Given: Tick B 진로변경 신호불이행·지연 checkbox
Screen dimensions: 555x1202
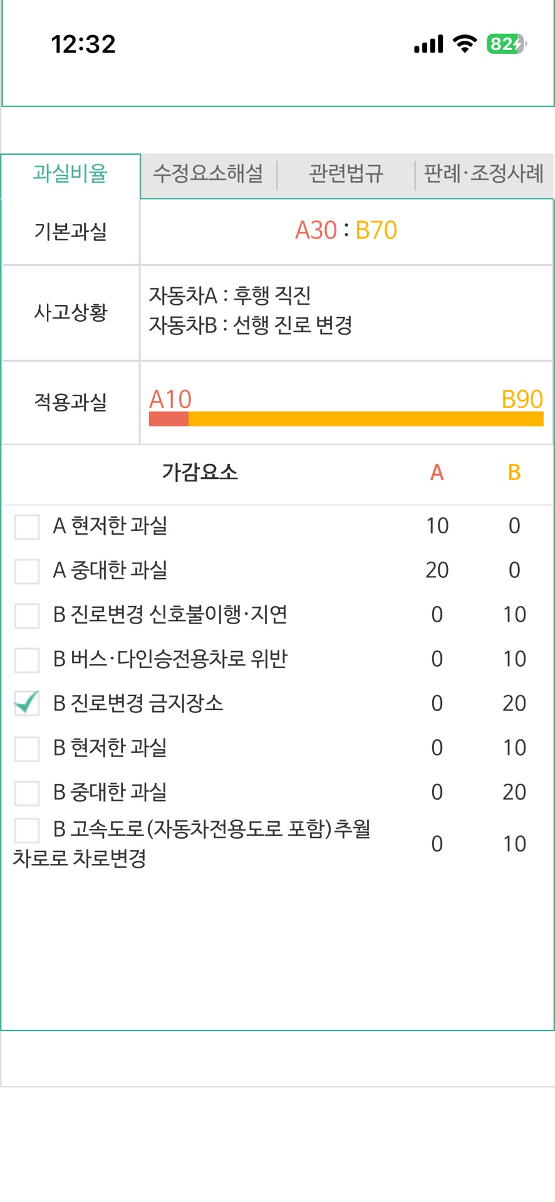Looking at the screenshot, I should [x=27, y=615].
